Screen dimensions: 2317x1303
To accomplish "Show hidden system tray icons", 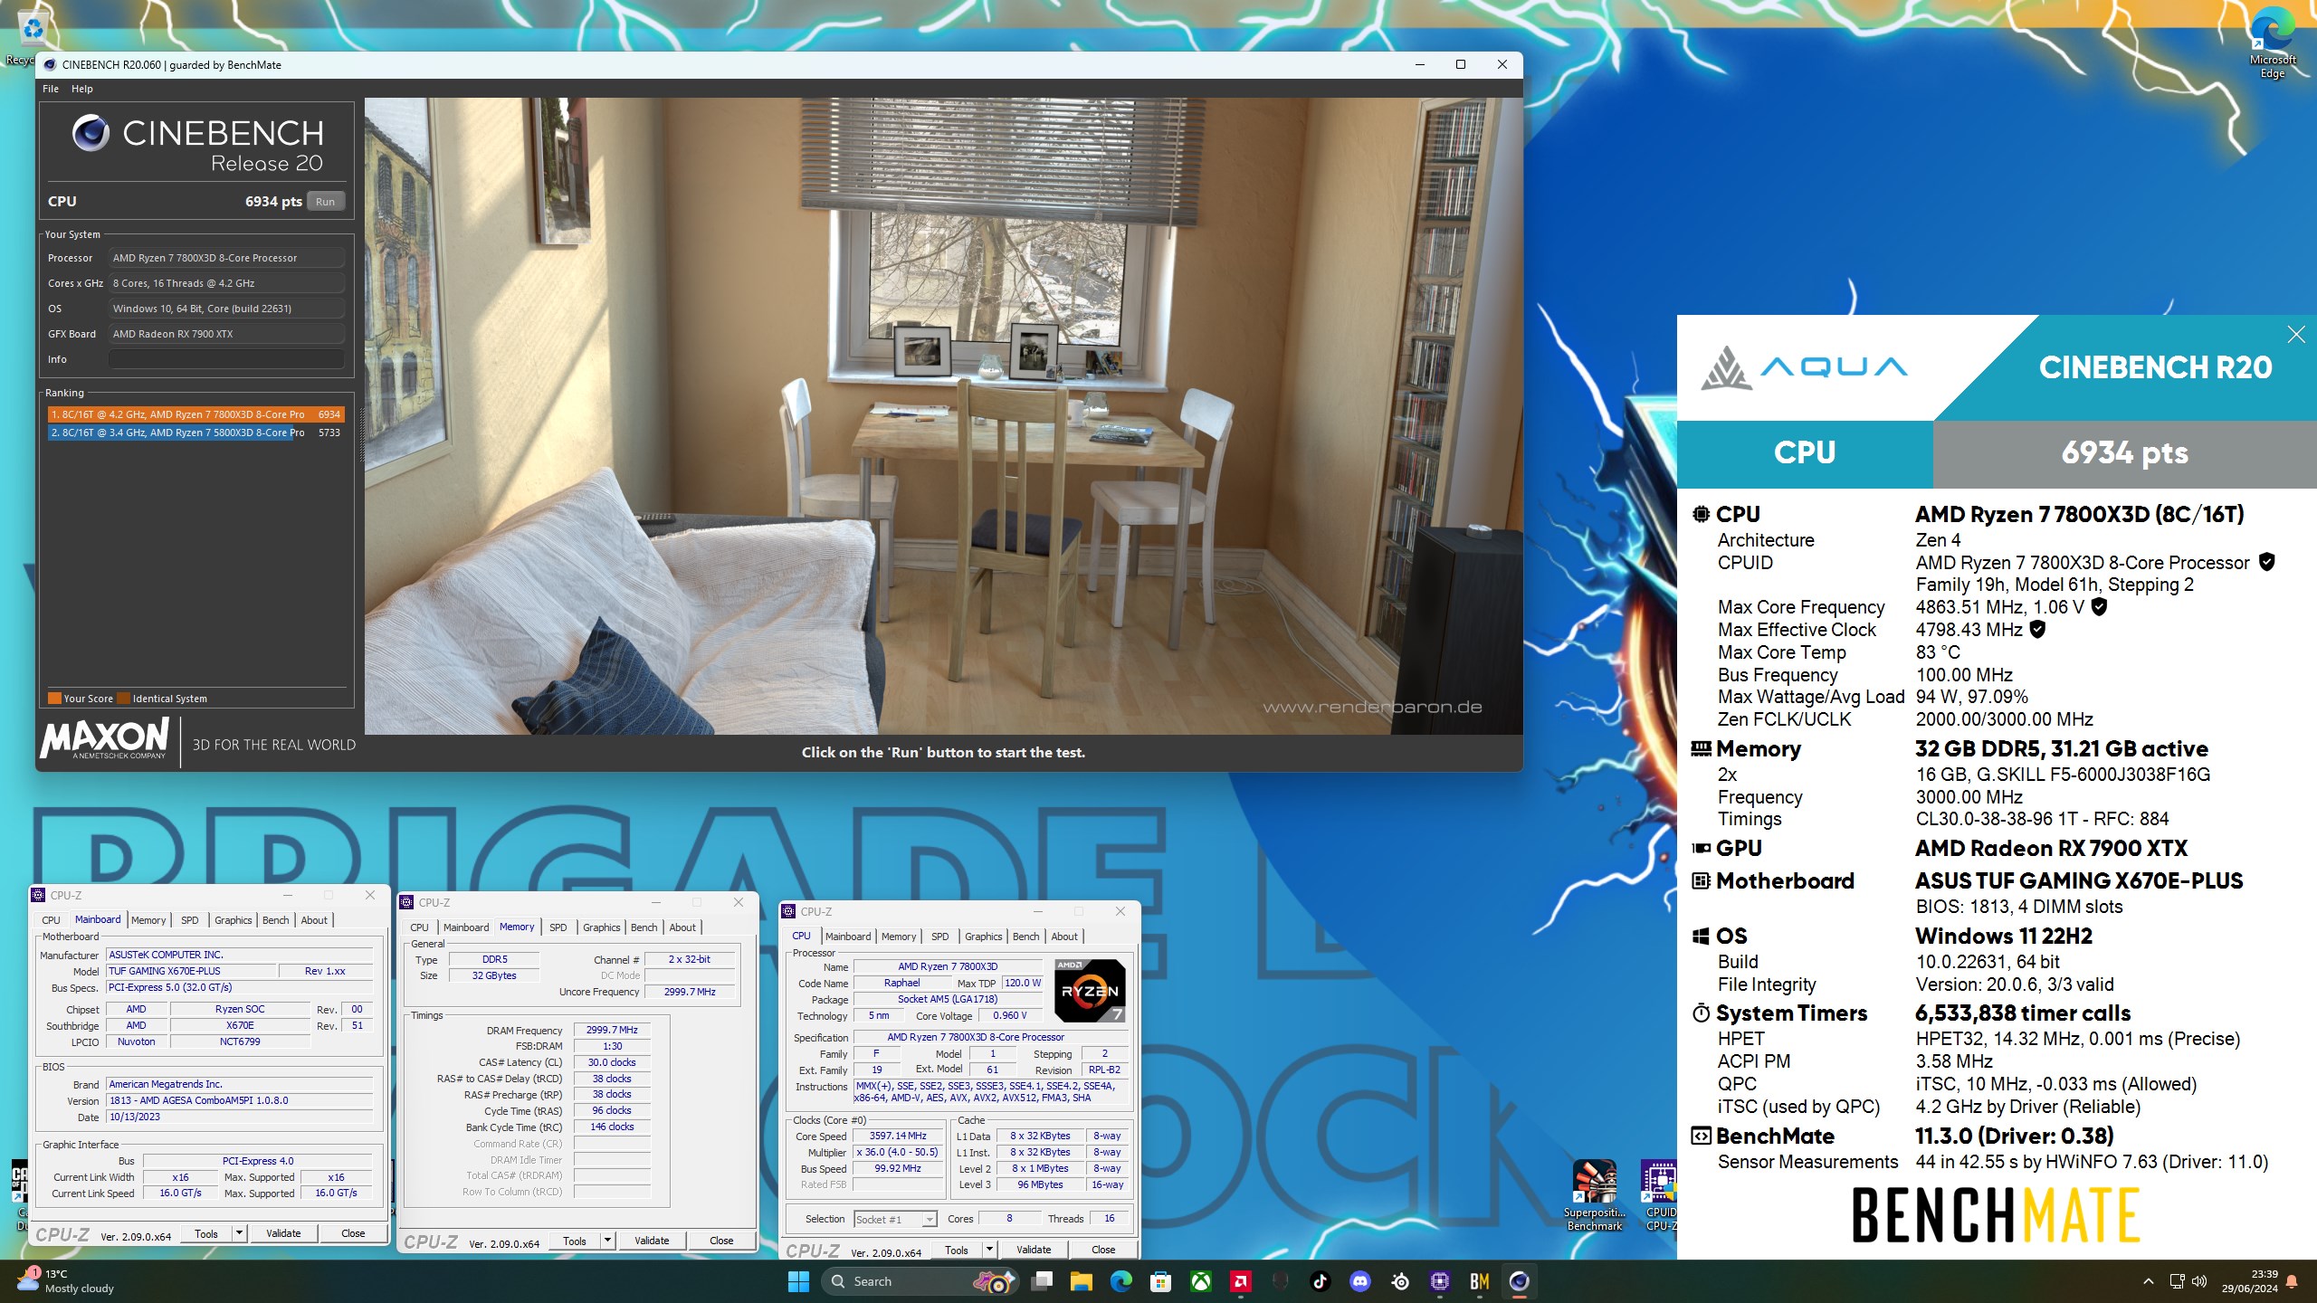I will coord(2149,1281).
